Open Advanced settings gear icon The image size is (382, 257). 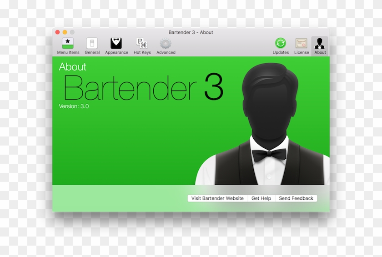(x=166, y=46)
